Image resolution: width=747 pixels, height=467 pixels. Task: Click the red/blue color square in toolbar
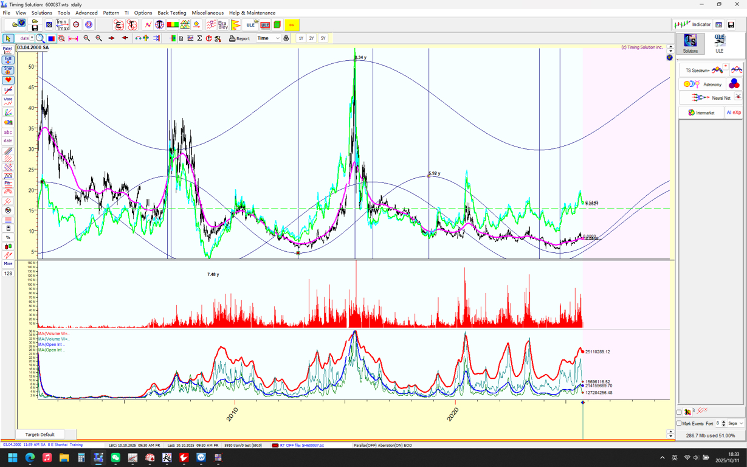[x=52, y=38]
